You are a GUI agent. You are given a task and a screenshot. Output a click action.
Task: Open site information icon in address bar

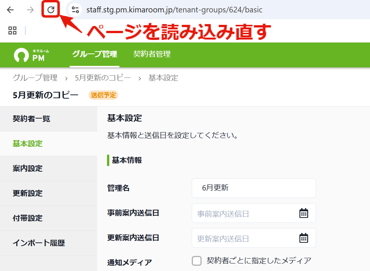pyautogui.click(x=75, y=10)
